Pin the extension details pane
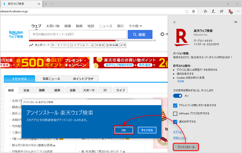242x153 pixels. [x=236, y=22]
